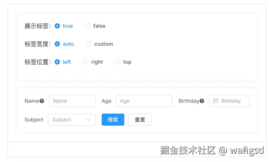Set label position to 'top'

tap(117, 62)
